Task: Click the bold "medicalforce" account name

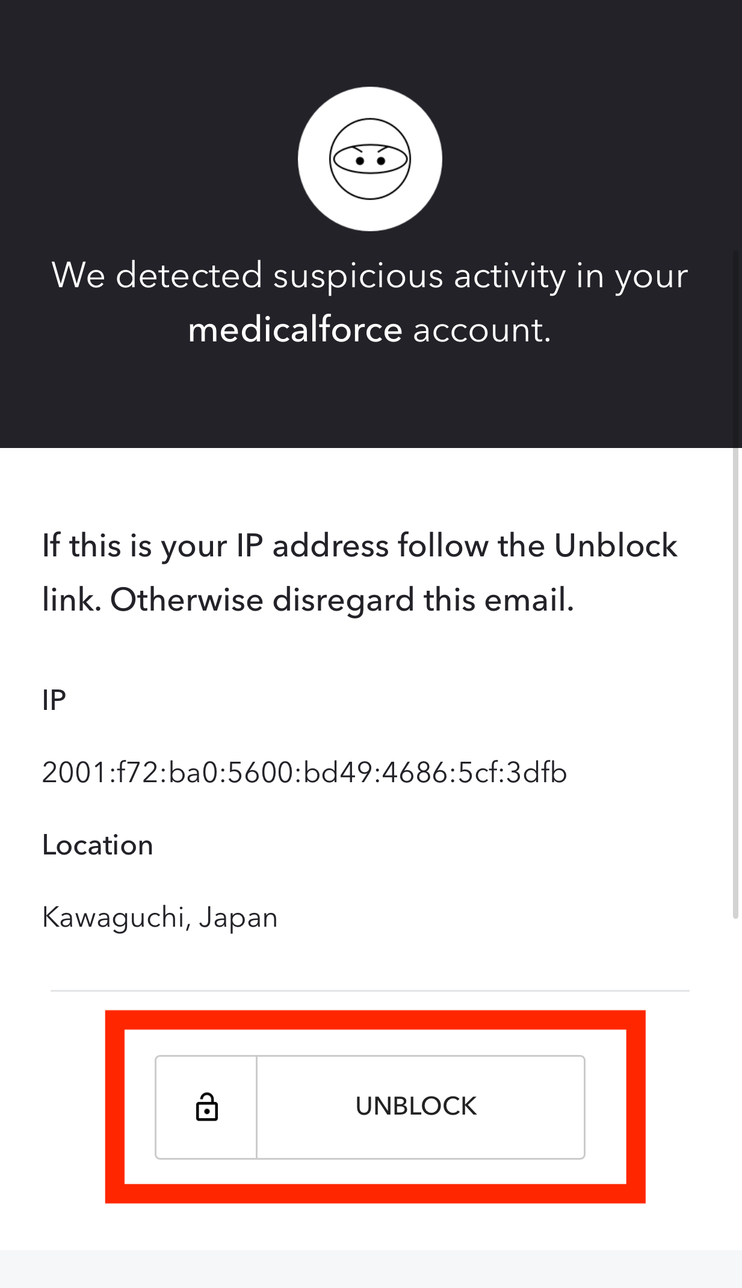Action: pos(295,330)
